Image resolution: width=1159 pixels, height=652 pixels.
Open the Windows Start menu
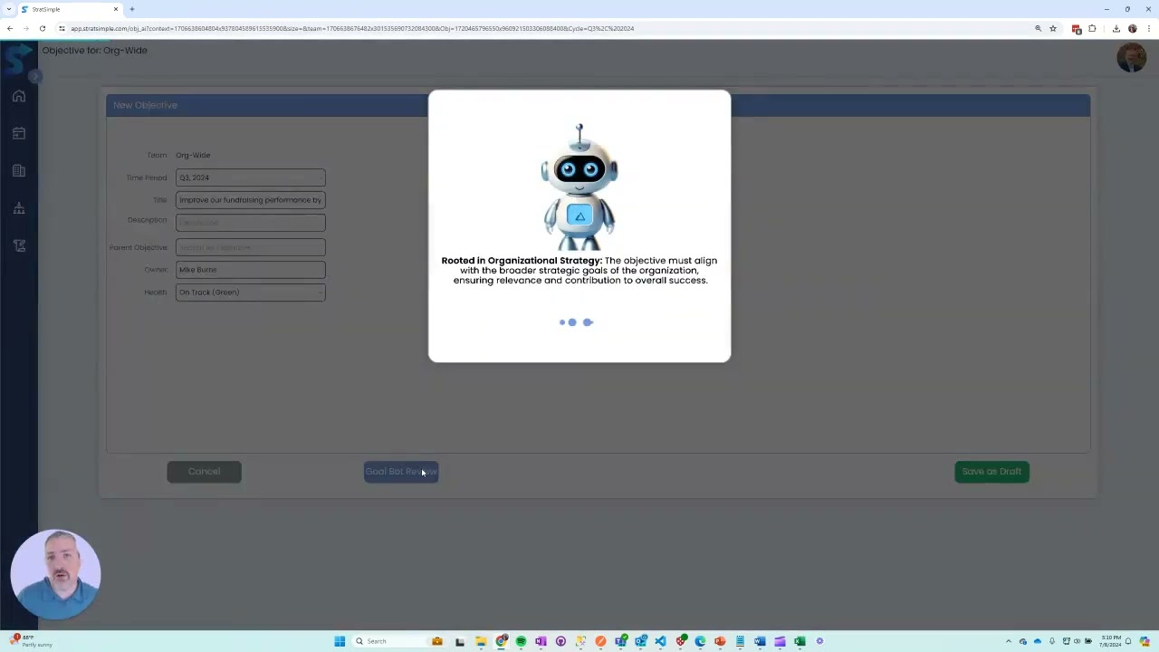340,641
